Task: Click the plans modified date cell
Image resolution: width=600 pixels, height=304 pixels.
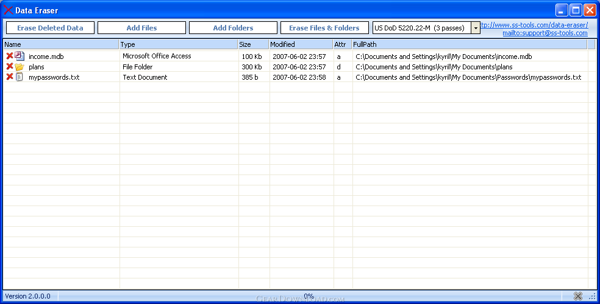Action: [299, 67]
